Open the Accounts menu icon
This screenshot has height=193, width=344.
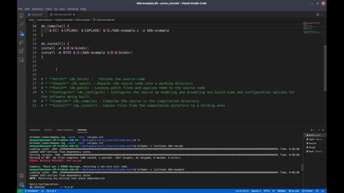click(21, 176)
